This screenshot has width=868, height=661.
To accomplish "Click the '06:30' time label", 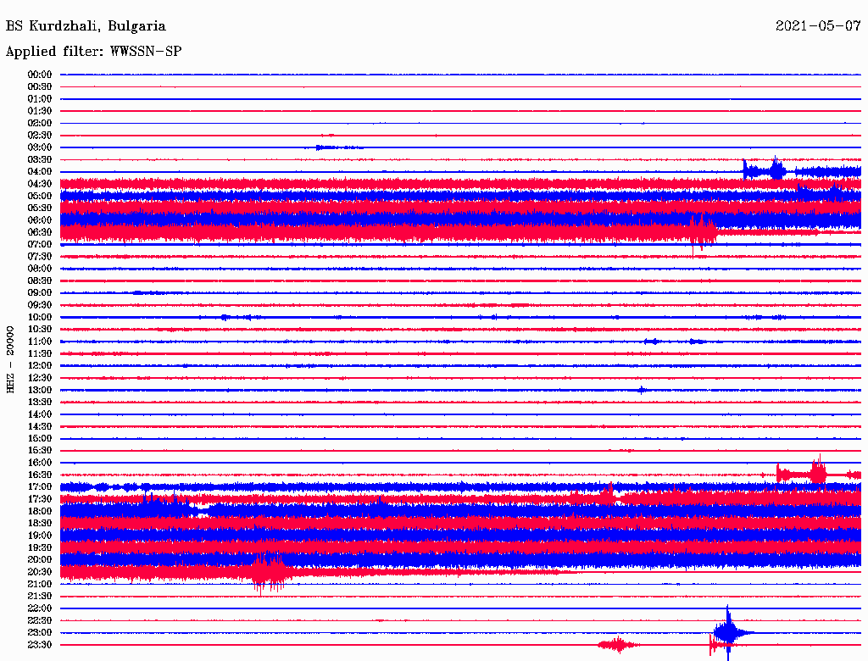I will [x=40, y=232].
